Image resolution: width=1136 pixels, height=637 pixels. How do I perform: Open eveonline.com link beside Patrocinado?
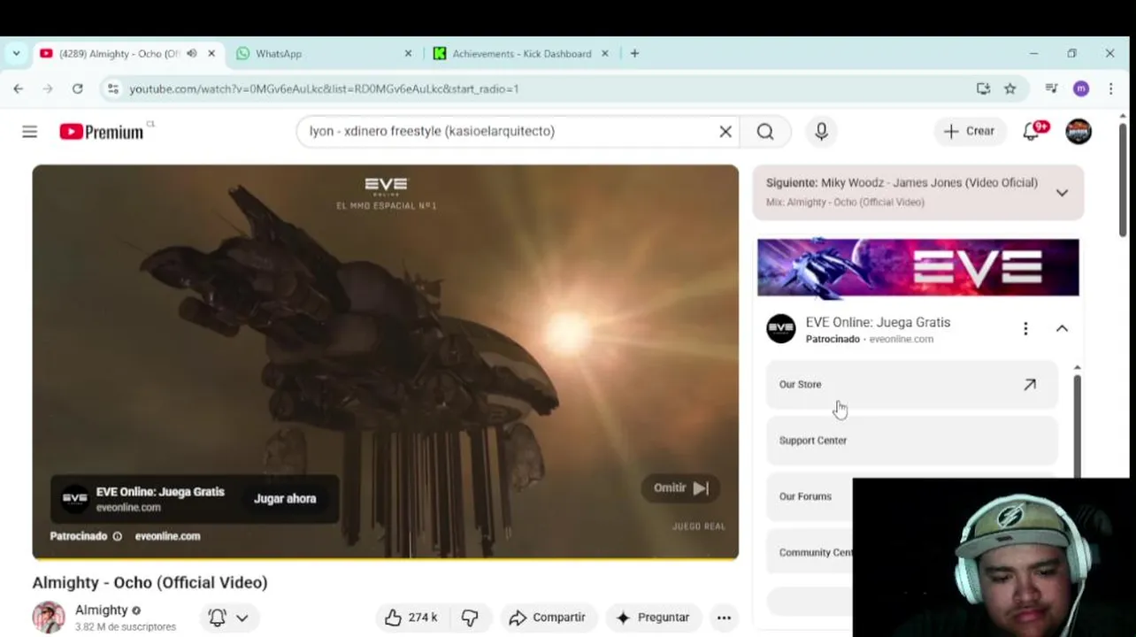point(167,536)
